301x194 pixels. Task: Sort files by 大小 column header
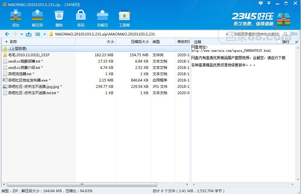(x=96, y=42)
